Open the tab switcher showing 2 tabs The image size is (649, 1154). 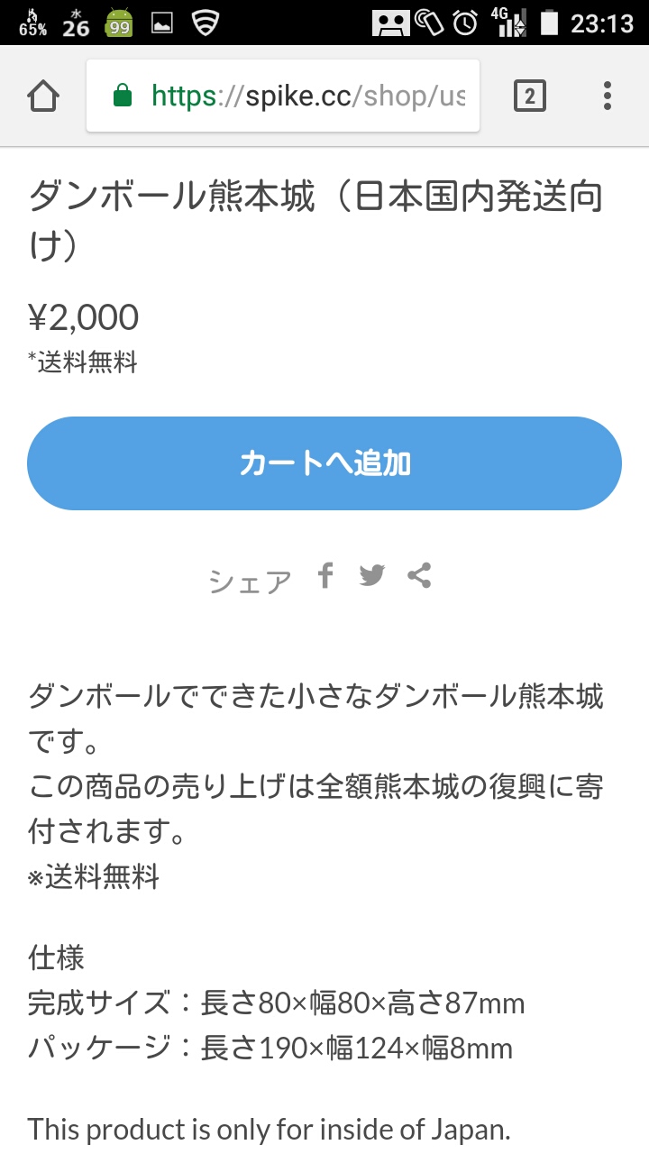click(x=529, y=96)
